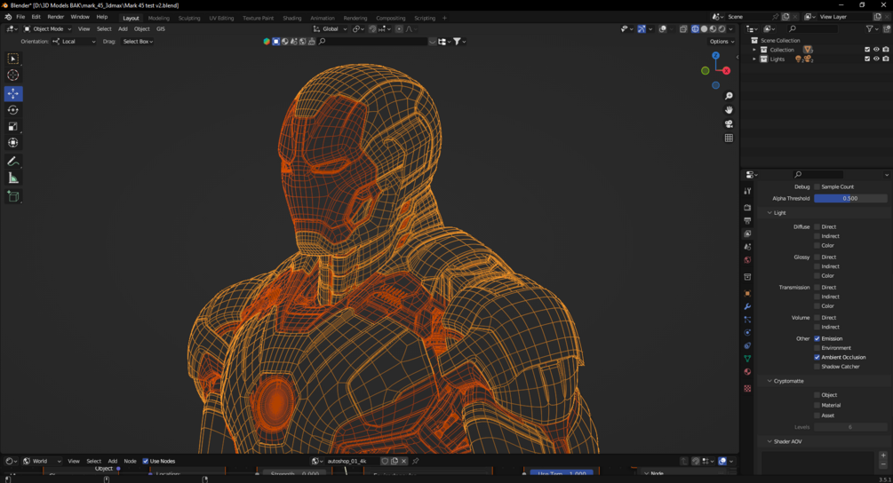
Task: Click the autoshop_01_4k world name field
Action: [x=352, y=462]
